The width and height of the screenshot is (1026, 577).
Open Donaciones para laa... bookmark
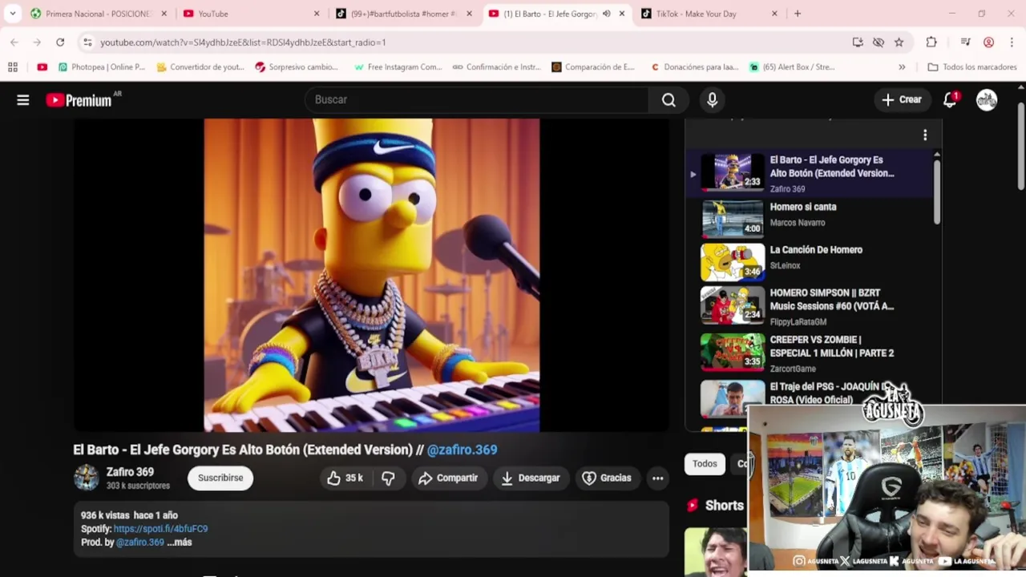695,67
